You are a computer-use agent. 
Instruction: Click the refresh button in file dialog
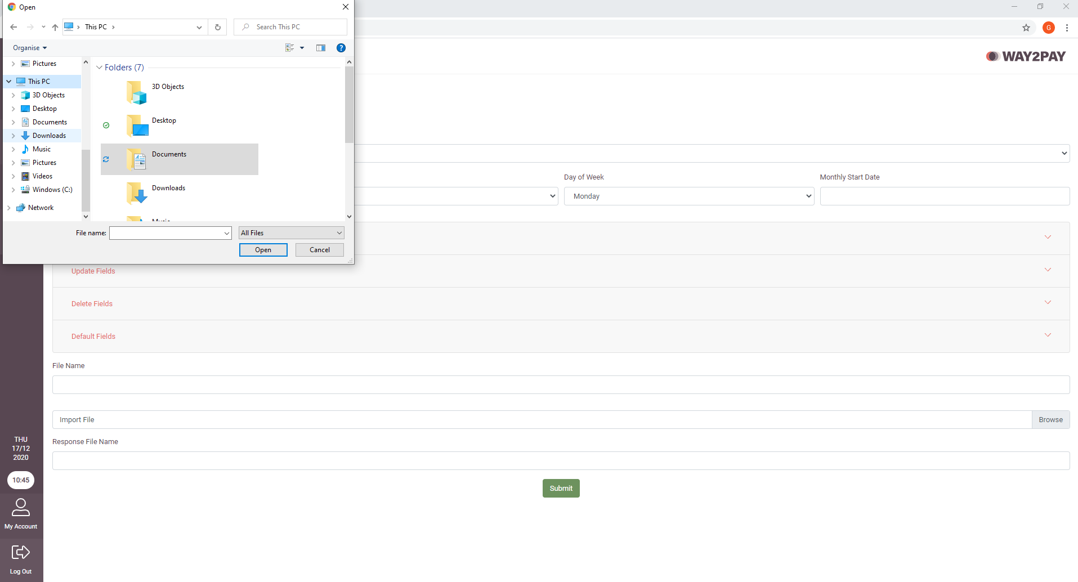[x=218, y=27]
